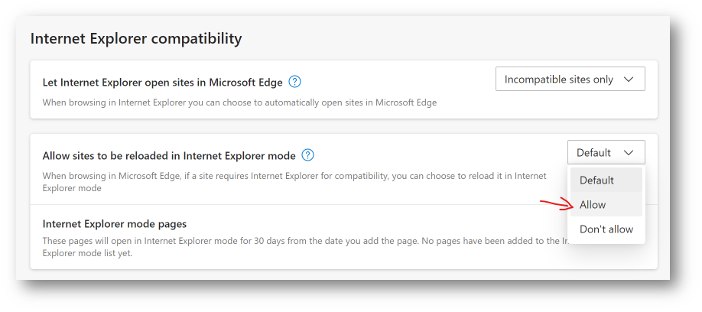Screen dimensions: 702x312
Task: Click help icon beside "Let Internet Explorer open sites"
Action: (294, 82)
